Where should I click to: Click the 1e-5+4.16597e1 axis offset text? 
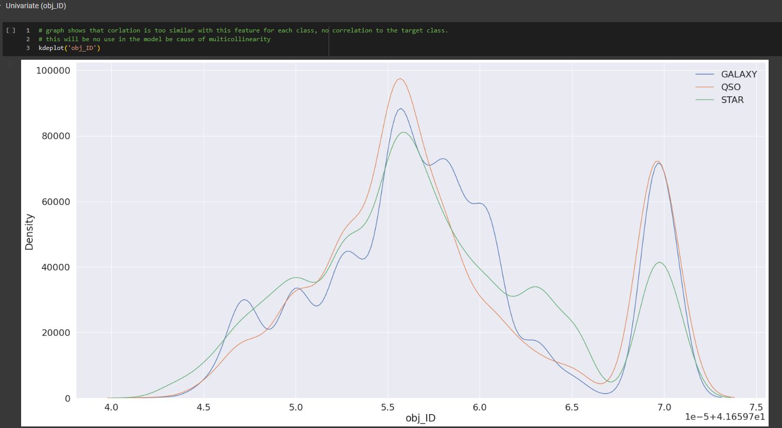click(x=725, y=417)
